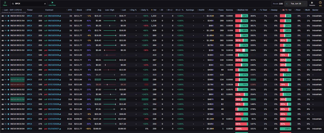Click the 0.0092 gamma value
Viewport: 324px width, 133px height.
tap(230, 16)
